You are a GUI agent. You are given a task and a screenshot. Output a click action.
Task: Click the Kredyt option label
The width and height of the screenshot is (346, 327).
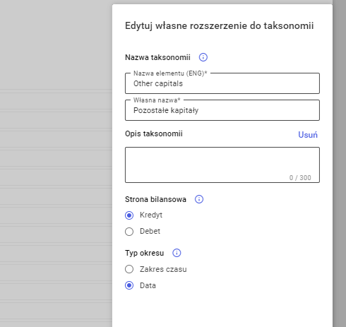(x=151, y=215)
